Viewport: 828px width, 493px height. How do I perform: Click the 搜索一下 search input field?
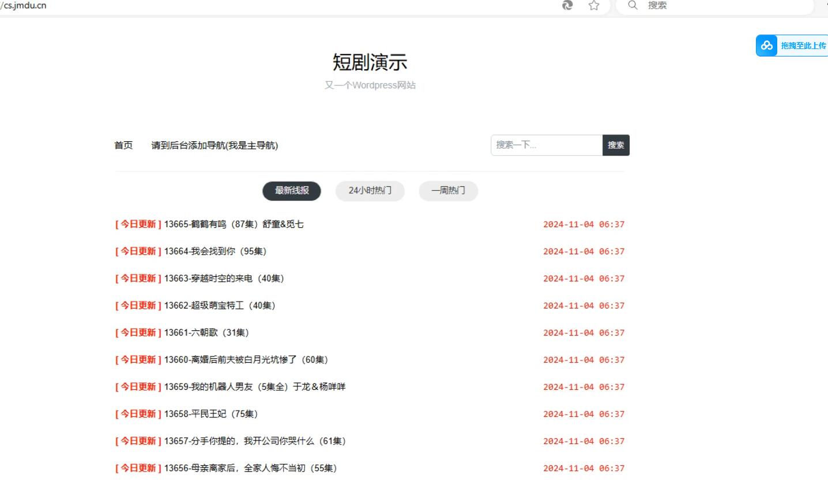click(x=545, y=145)
